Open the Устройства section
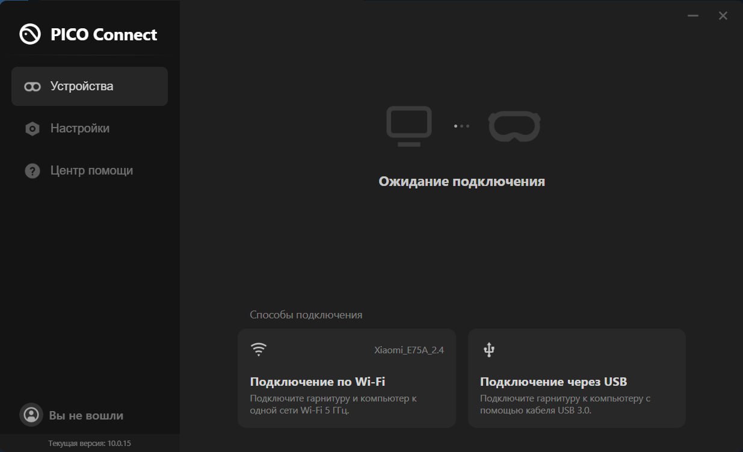Screen dimensions: 743x452 point(82,87)
